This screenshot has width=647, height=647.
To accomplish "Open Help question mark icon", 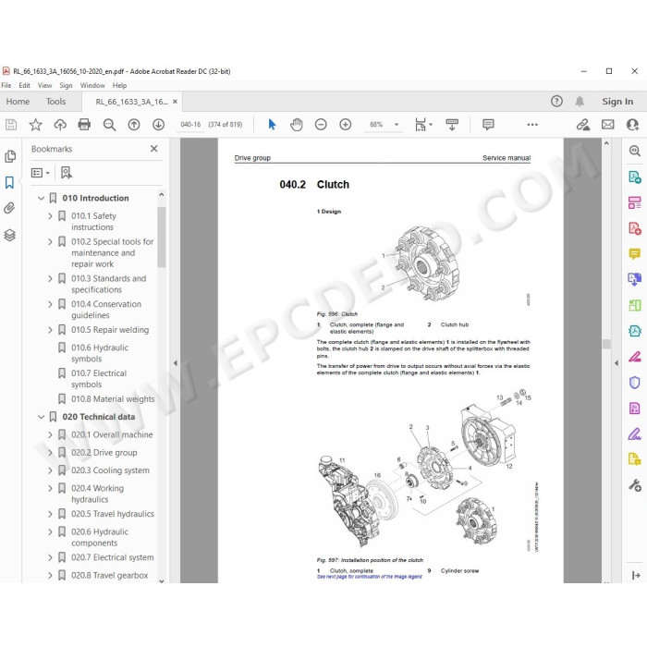I will tap(556, 101).
